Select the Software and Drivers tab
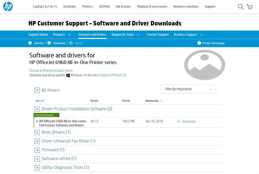The image size is (259, 174). 92,35
